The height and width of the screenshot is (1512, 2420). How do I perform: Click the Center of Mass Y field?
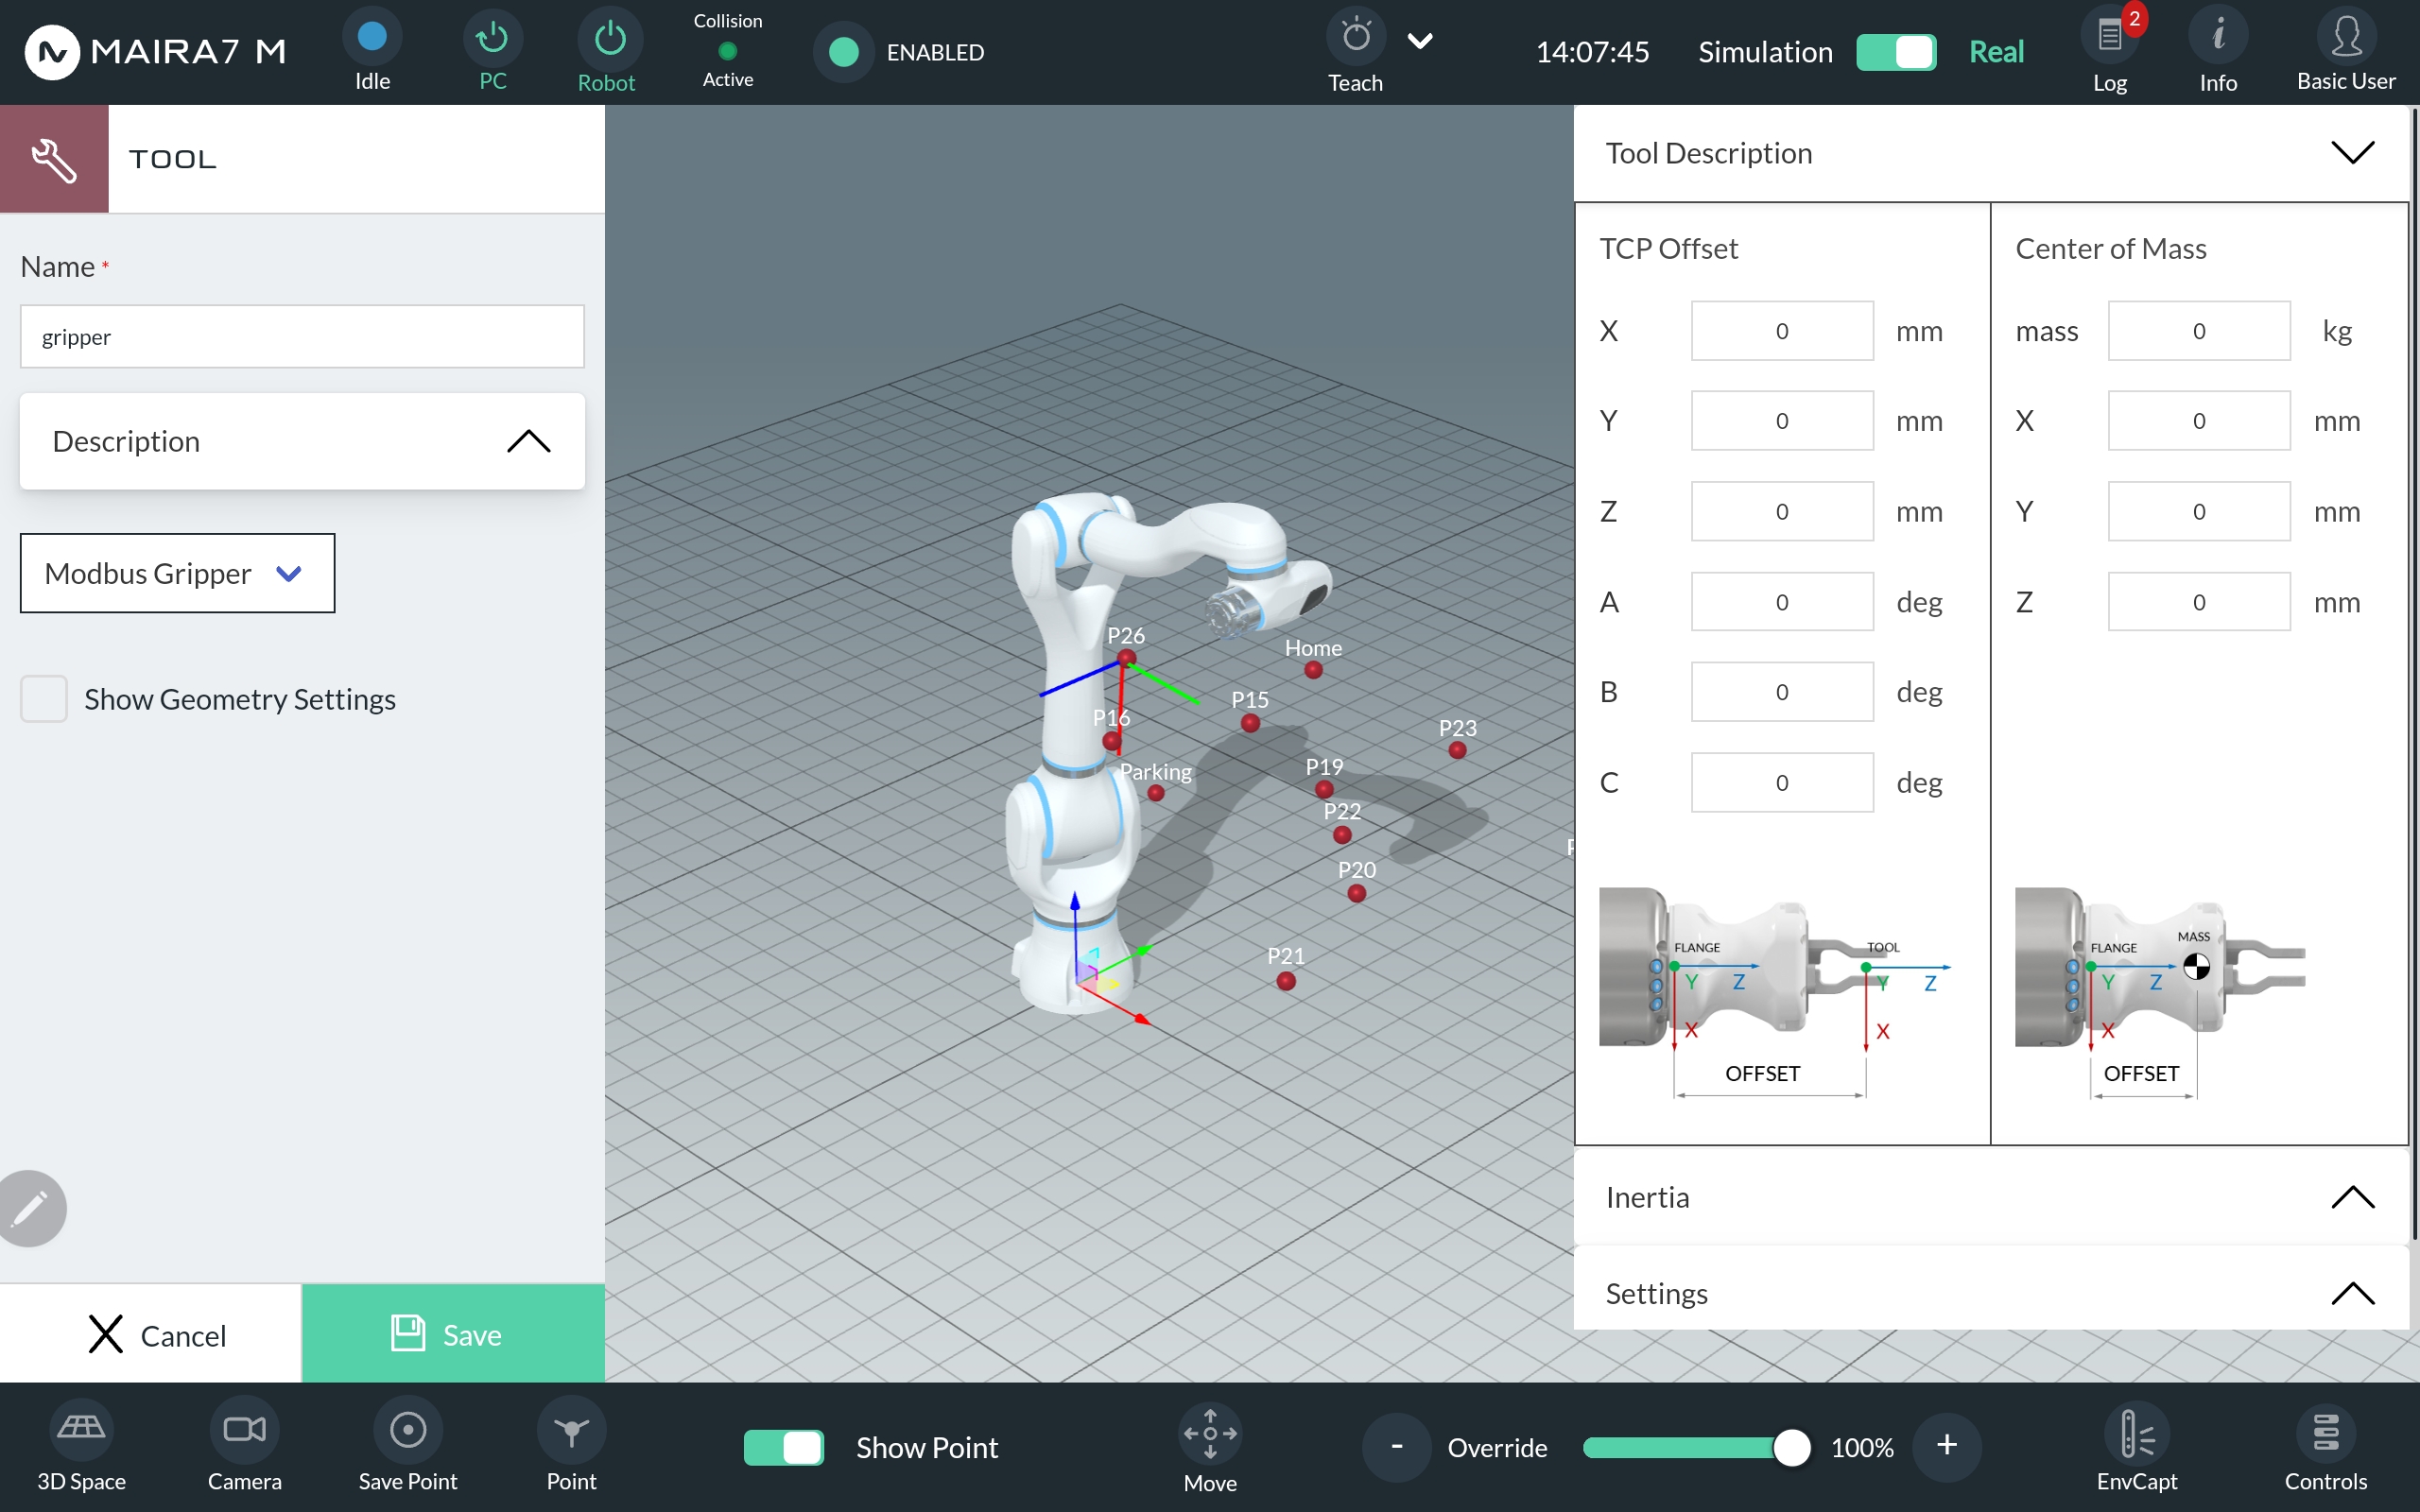pos(2199,511)
